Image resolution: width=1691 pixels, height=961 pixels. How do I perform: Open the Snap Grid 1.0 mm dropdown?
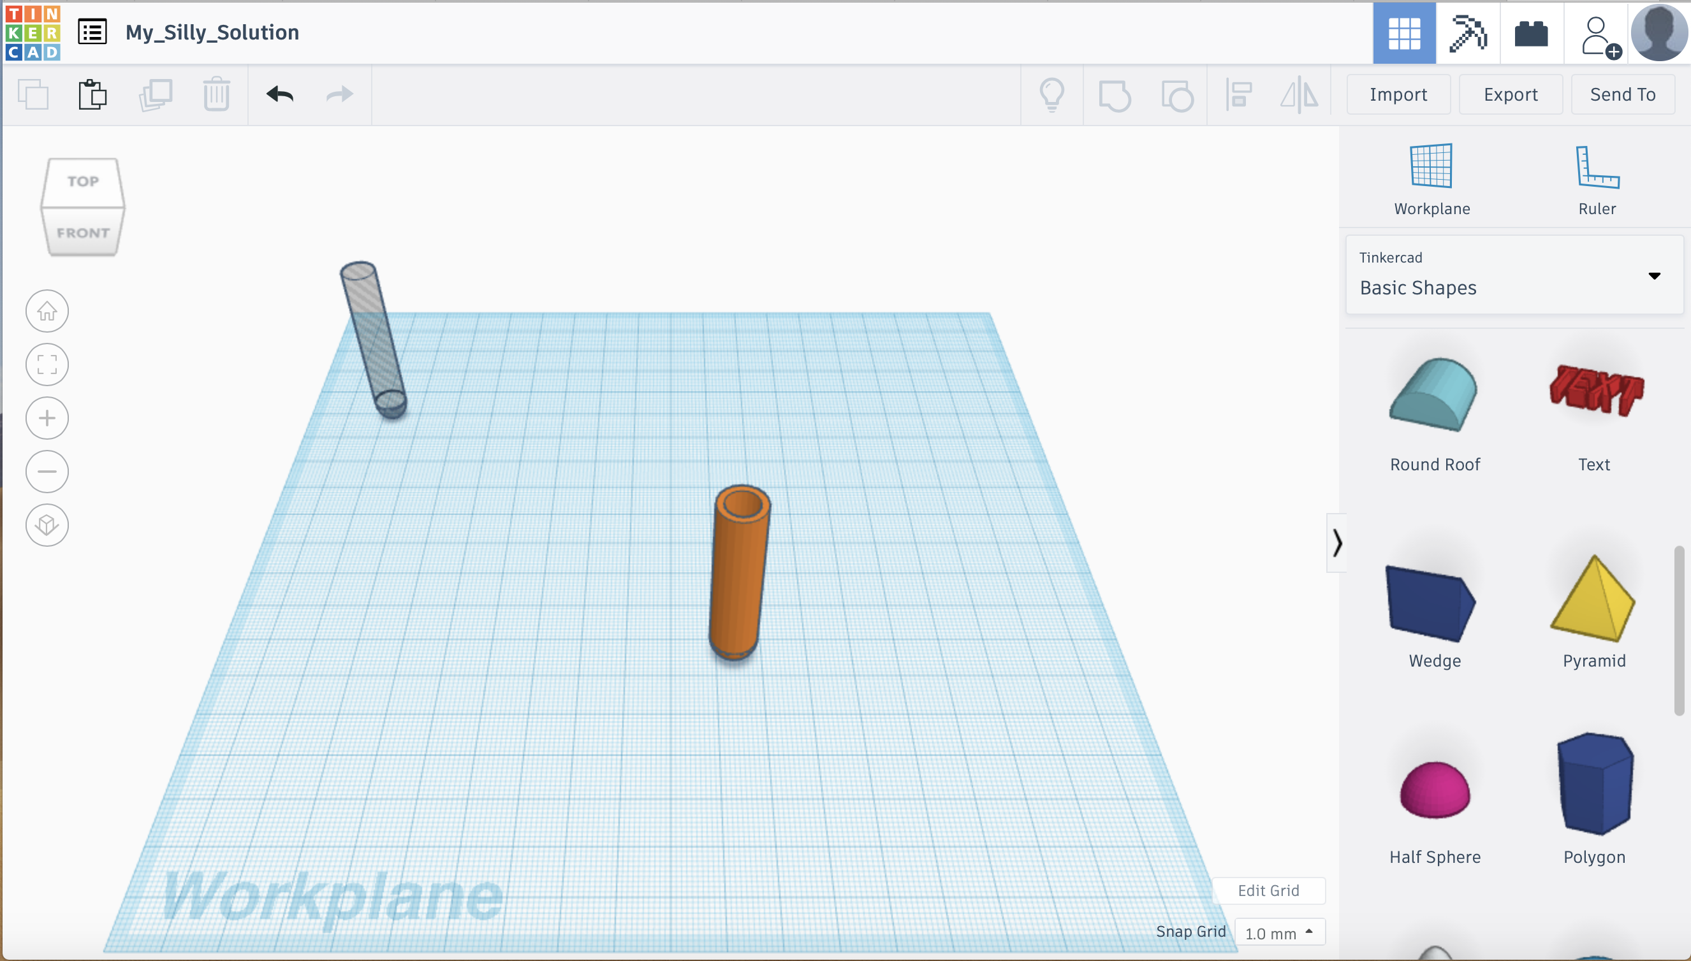(x=1279, y=932)
